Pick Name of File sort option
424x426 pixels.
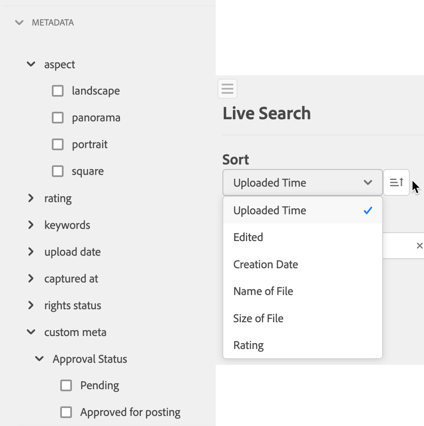pyautogui.click(x=263, y=291)
